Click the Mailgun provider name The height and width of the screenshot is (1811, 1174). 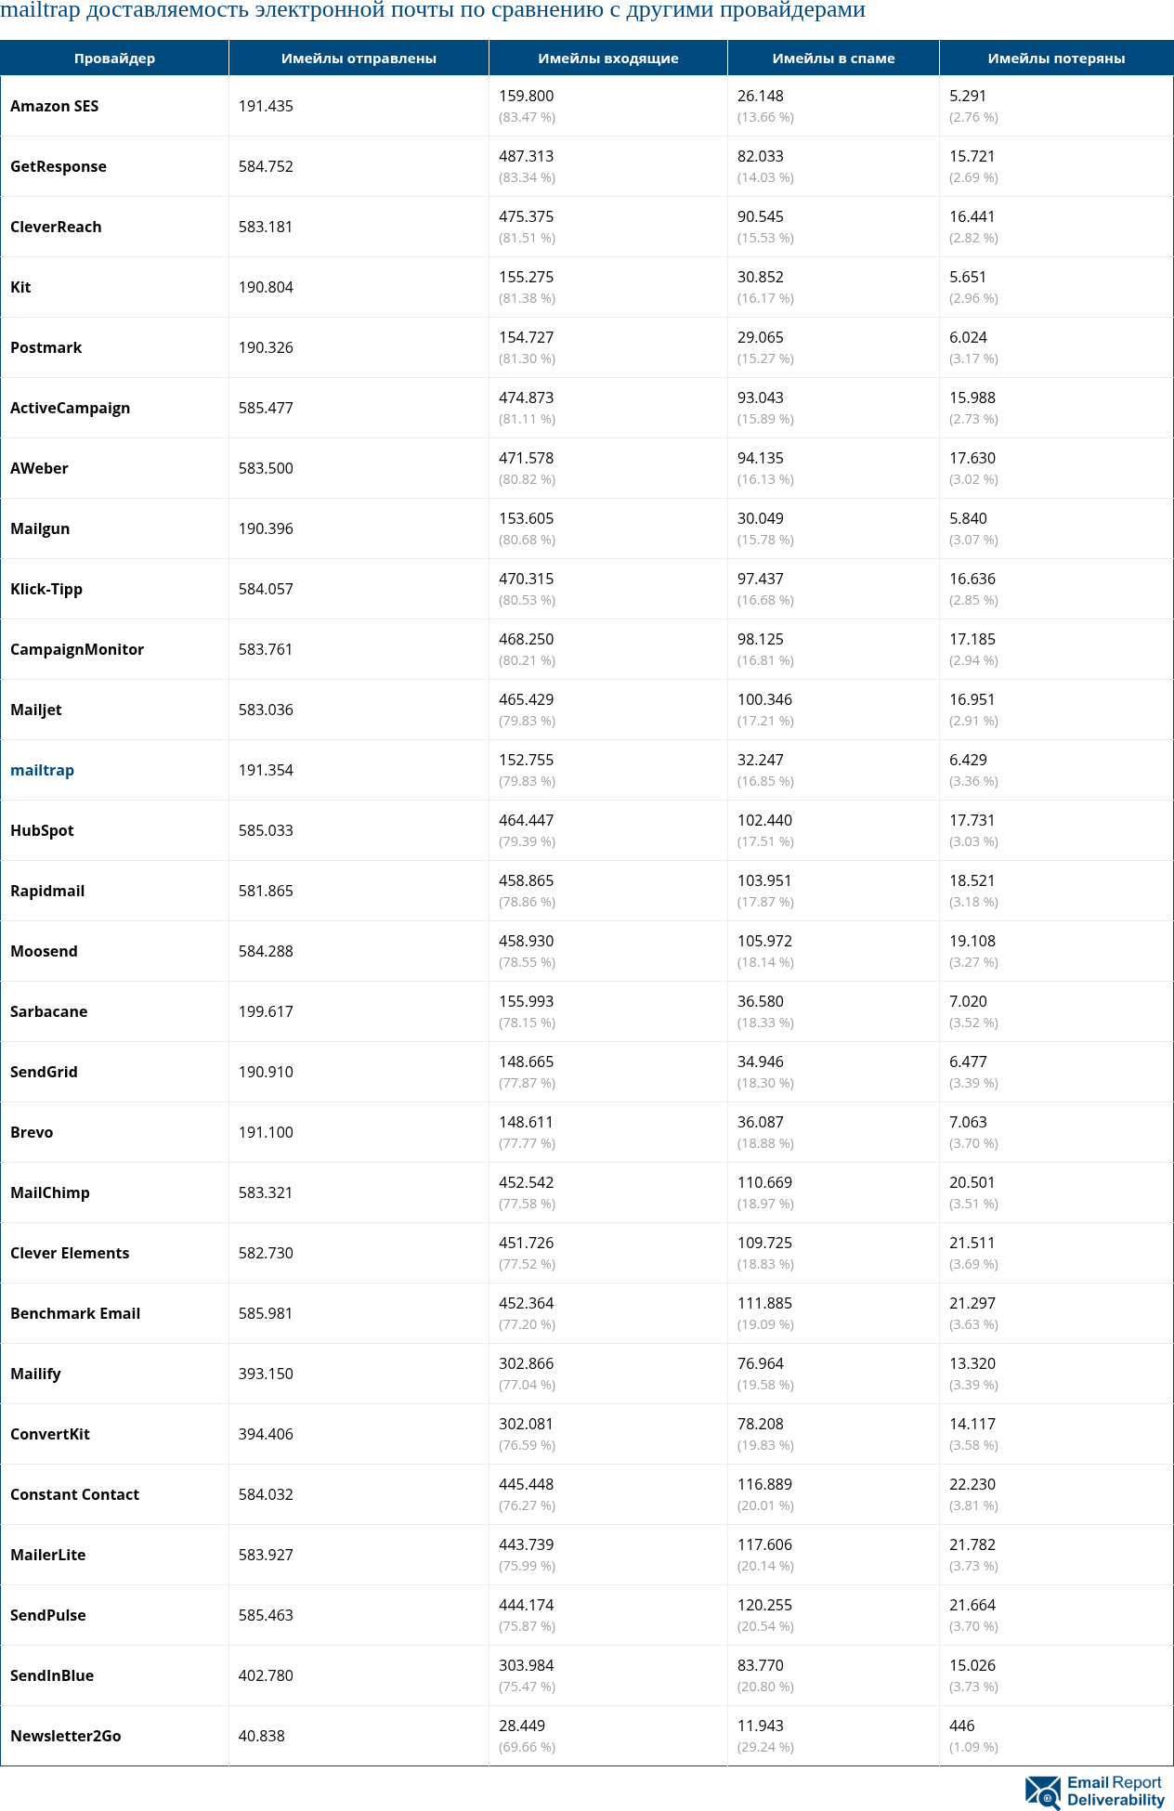40,528
